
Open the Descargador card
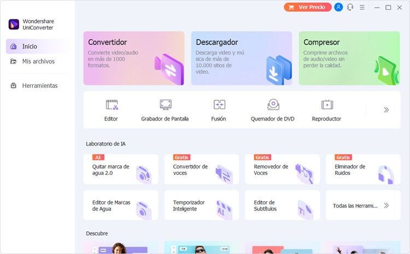pyautogui.click(x=242, y=58)
